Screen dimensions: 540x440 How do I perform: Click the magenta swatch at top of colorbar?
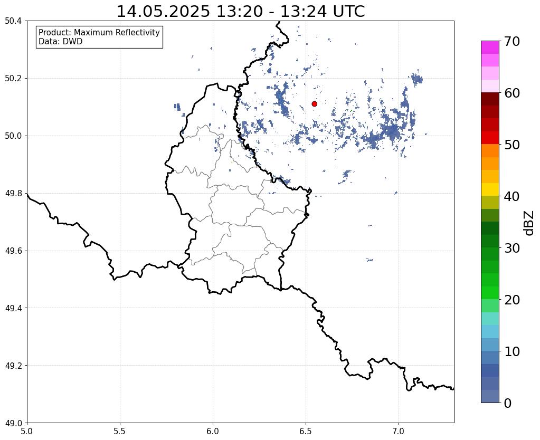point(490,47)
